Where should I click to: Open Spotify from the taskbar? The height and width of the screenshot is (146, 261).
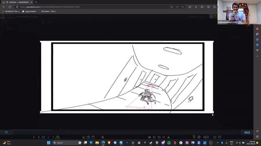169,143
